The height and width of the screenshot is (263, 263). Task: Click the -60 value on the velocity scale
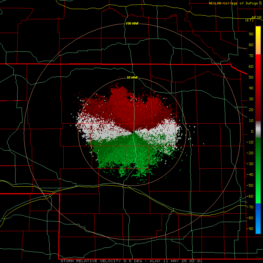pyautogui.click(x=250, y=196)
